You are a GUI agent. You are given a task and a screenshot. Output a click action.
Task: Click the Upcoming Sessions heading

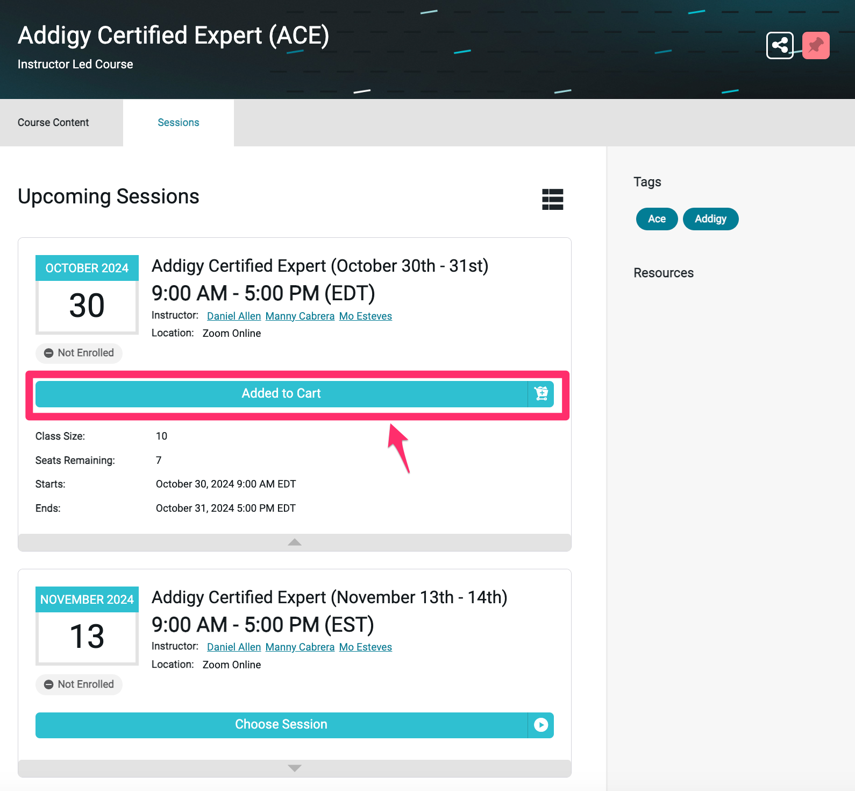click(x=109, y=196)
